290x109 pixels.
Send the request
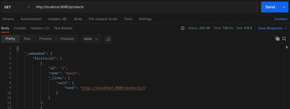[270, 7]
